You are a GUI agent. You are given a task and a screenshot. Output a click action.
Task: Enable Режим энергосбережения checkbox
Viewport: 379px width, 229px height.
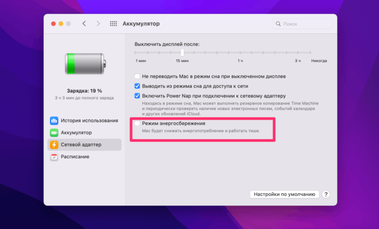[137, 124]
